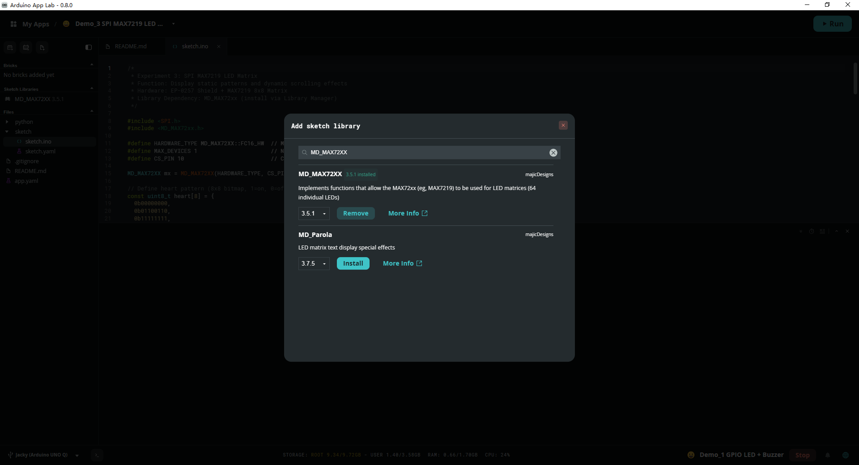Screen dimensions: 859x465
Task: Click the Demo_1 app emoji icon
Action: (x=691, y=455)
